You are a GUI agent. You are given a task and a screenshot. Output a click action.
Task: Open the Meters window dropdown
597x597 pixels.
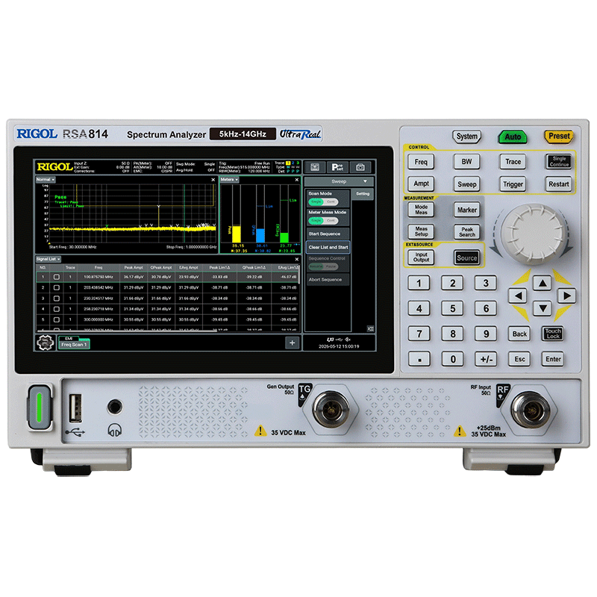tap(229, 179)
